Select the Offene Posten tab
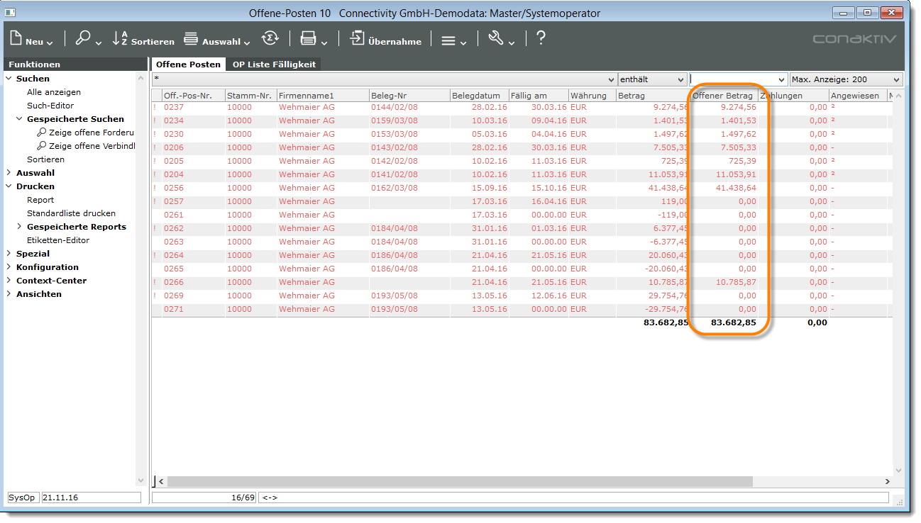The width and height of the screenshot is (921, 523). point(188,64)
